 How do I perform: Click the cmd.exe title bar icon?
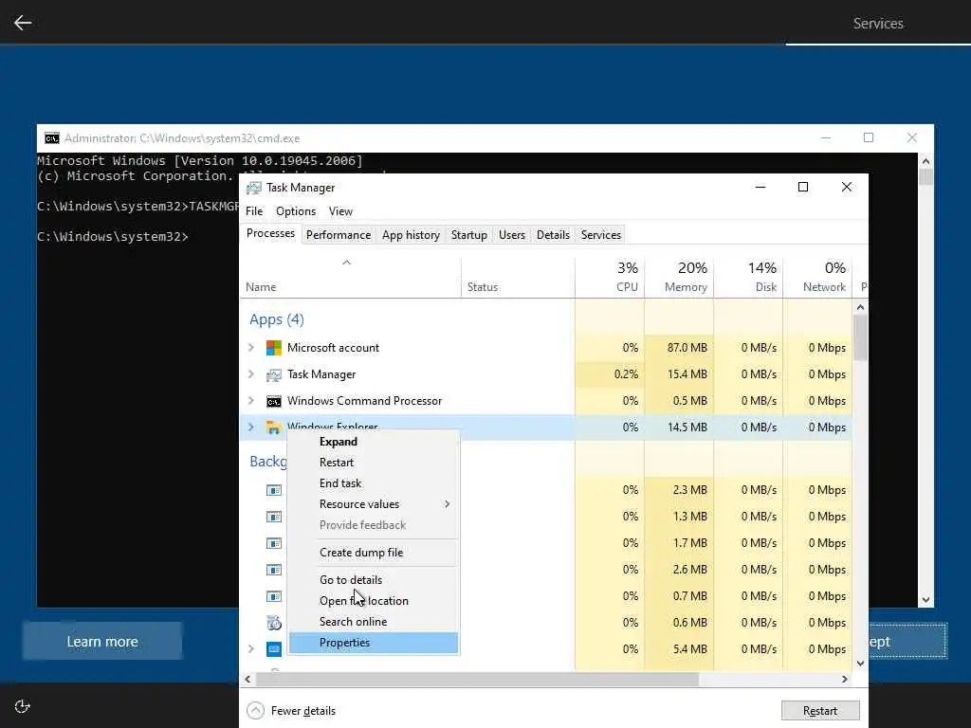coord(52,138)
